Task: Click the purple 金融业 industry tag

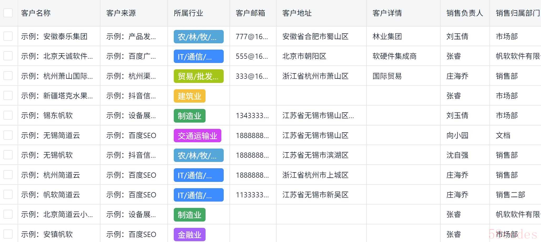Action: coord(189,235)
